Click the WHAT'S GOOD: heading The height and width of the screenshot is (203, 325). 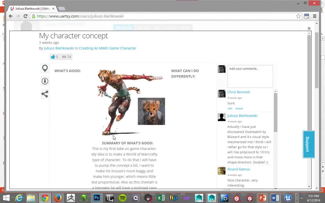(68, 71)
